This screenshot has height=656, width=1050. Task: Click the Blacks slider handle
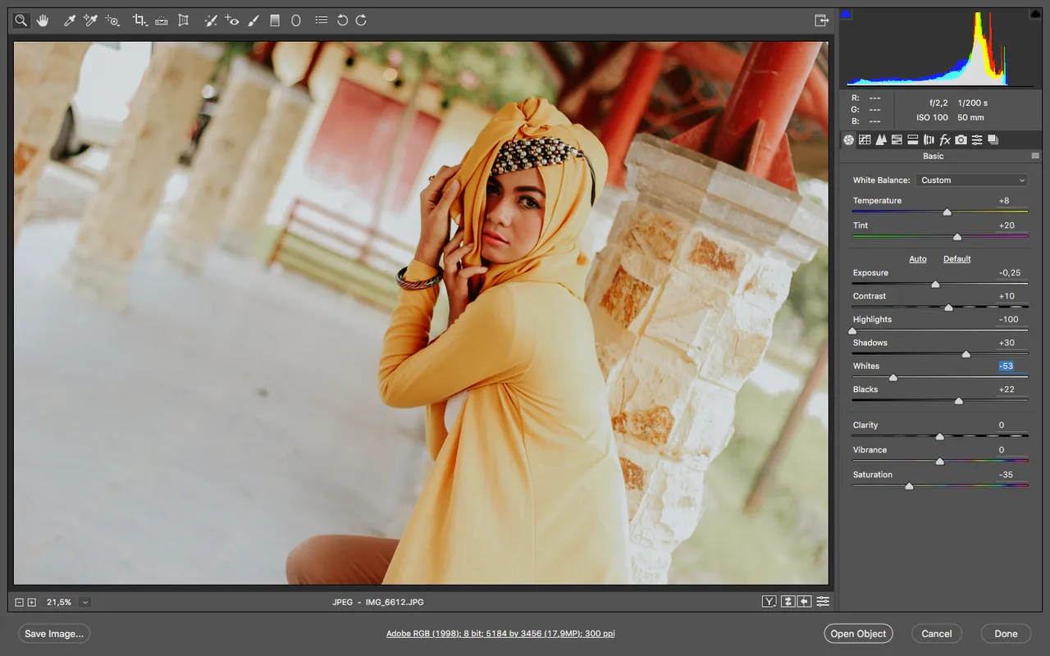[x=959, y=401]
